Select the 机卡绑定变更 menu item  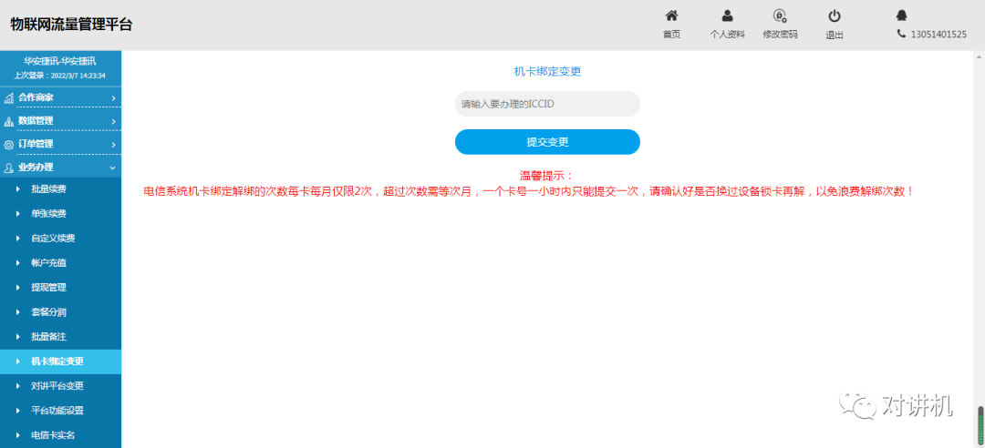(60, 361)
